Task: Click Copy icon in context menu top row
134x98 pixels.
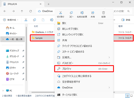Action: (71, 13)
